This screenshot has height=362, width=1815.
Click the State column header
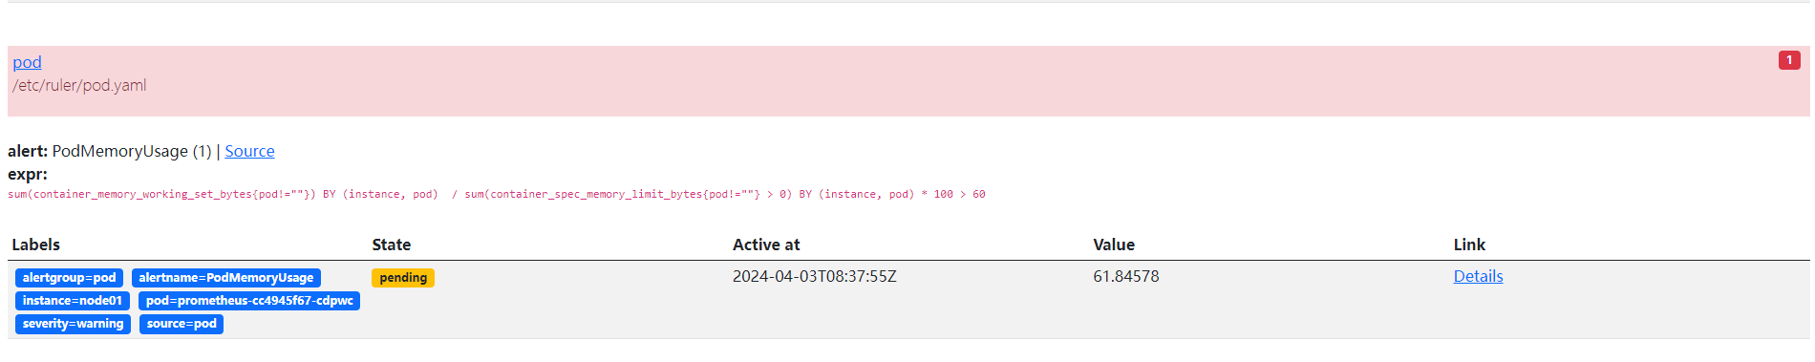(392, 245)
